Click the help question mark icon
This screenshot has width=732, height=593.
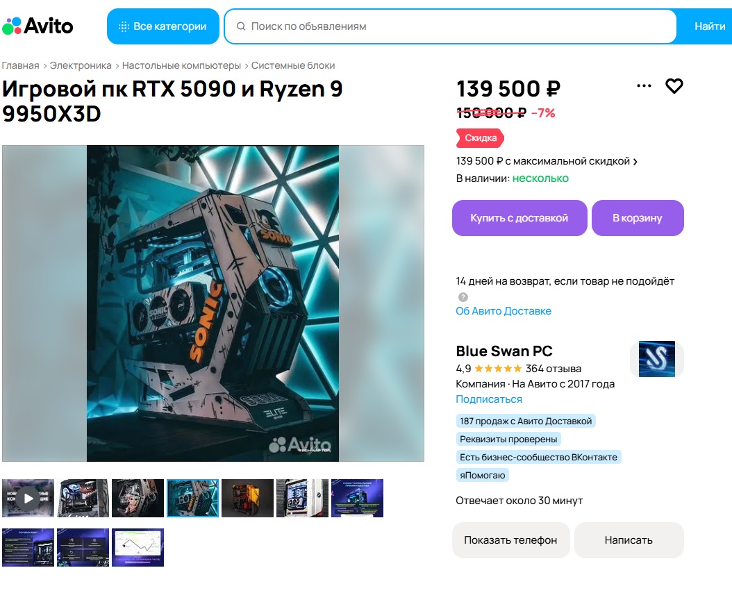[x=463, y=297]
